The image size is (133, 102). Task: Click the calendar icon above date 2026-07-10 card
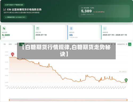coord(38,28)
